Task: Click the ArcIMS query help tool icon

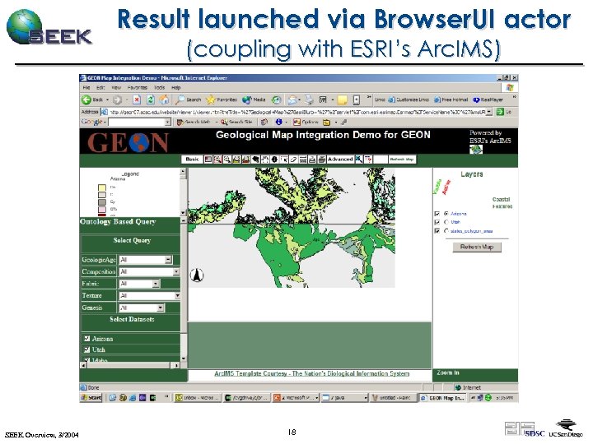Action: (x=368, y=160)
